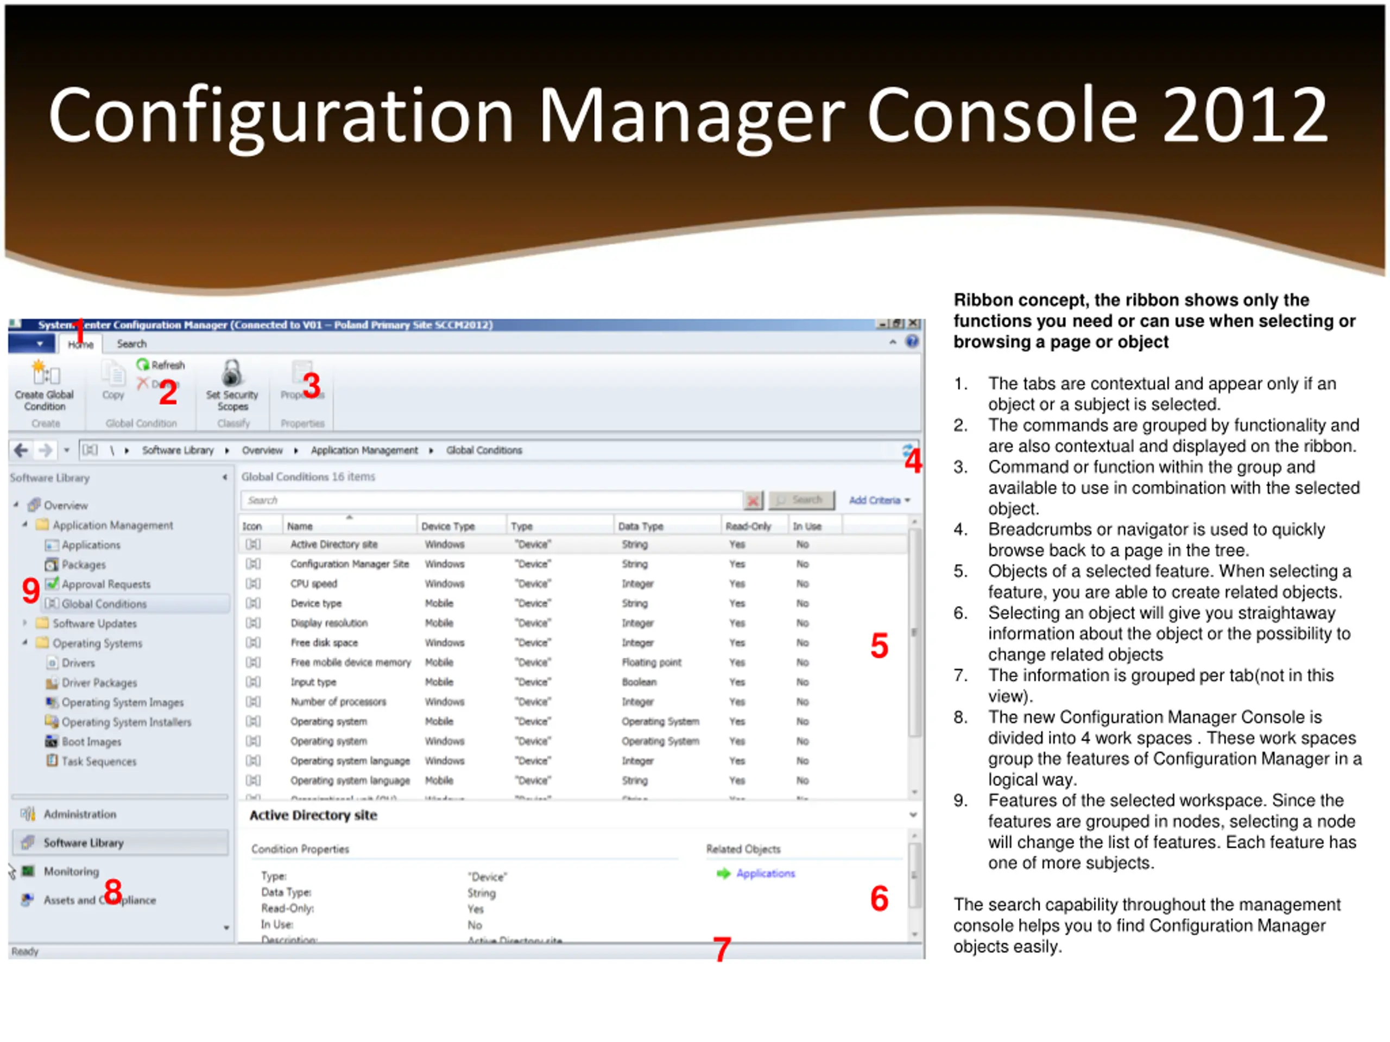The image size is (1390, 1042).
Task: Select the Input type row
Action: (x=573, y=682)
